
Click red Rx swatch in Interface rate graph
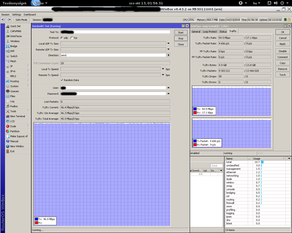pos(195,112)
